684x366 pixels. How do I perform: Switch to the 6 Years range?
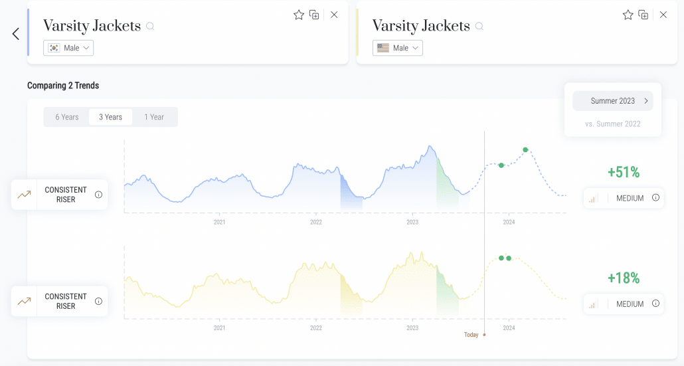pyautogui.click(x=67, y=117)
